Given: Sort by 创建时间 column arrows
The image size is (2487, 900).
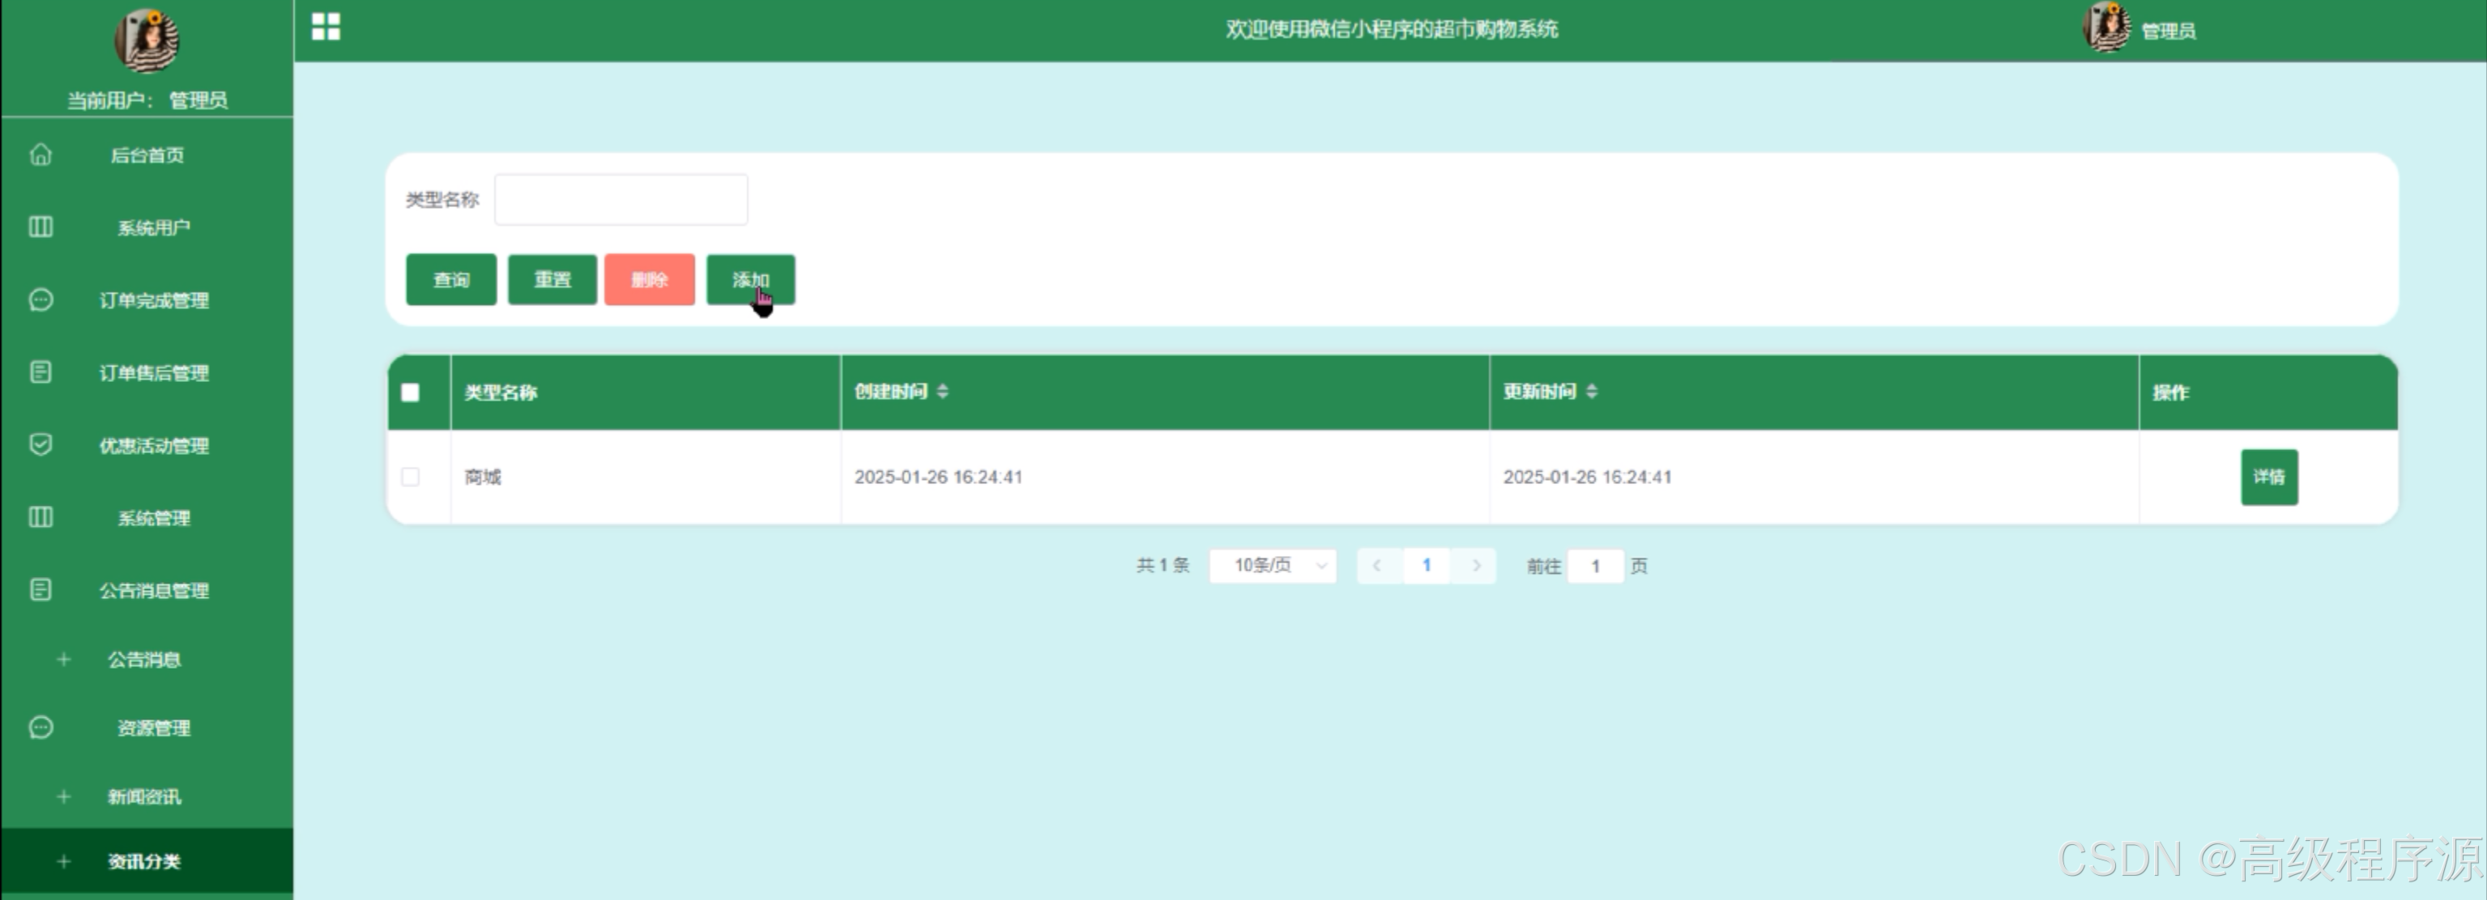Looking at the screenshot, I should point(942,392).
